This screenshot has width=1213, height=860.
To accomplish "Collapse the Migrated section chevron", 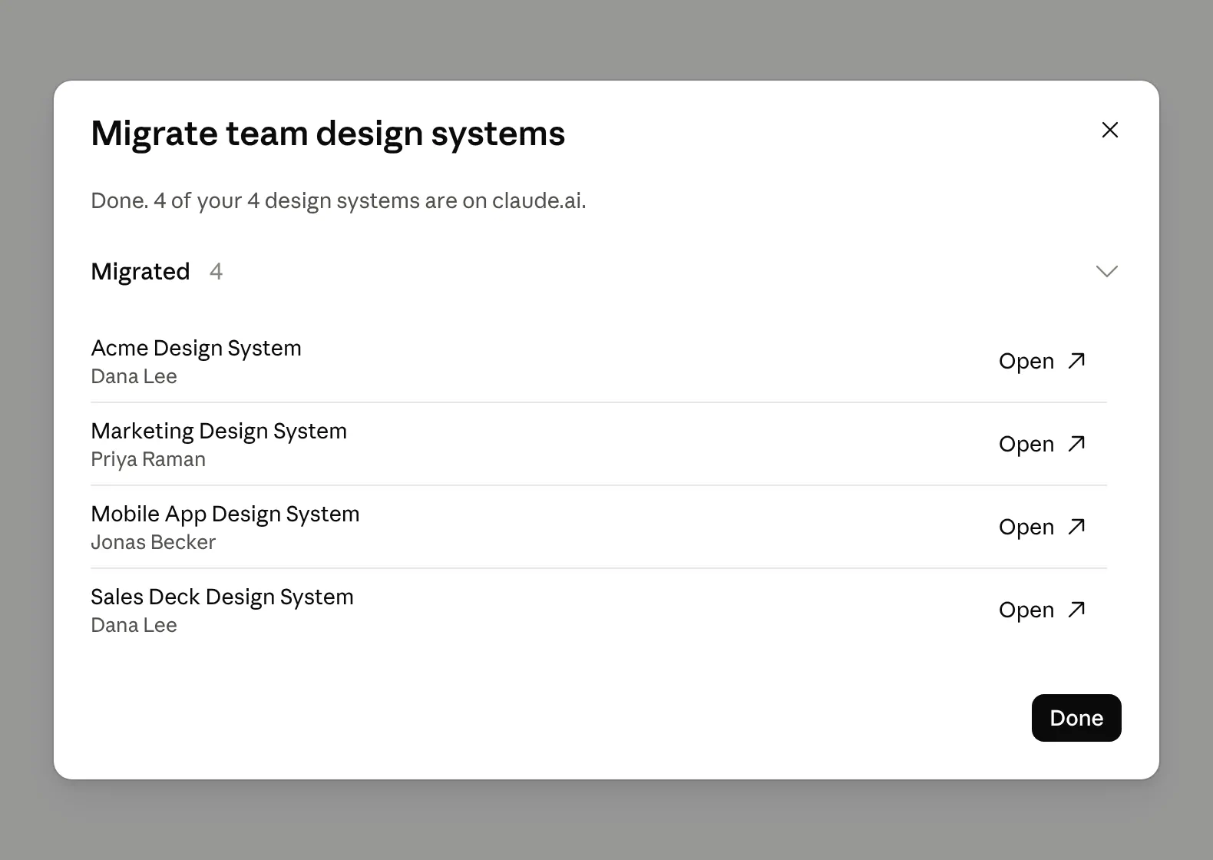I will click(x=1106, y=271).
